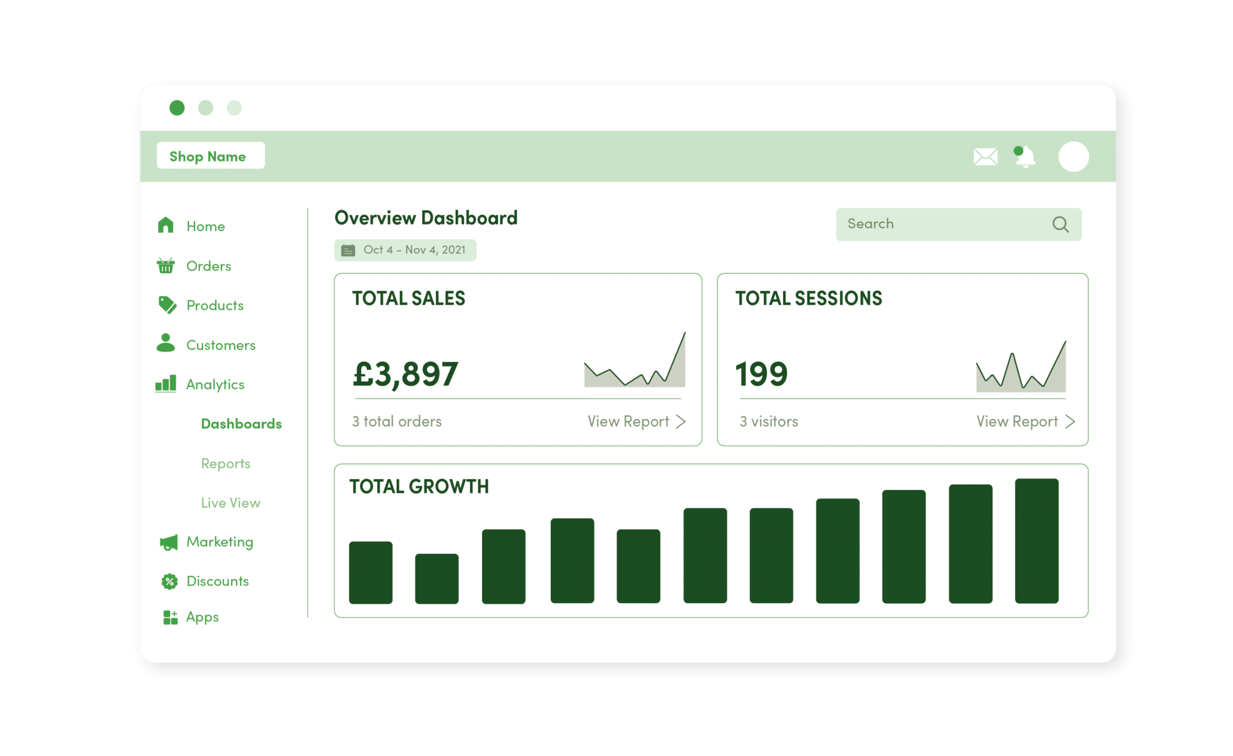Click the TOTAL SALES heading

coord(409,299)
